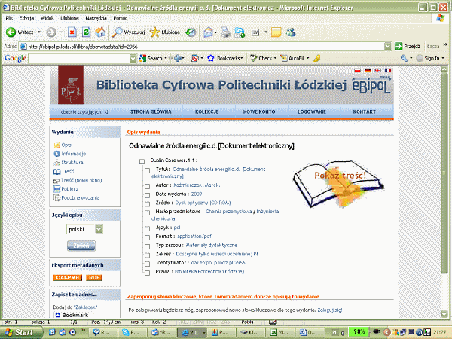Open Struktura in the Wydanie sidebar

point(72,162)
